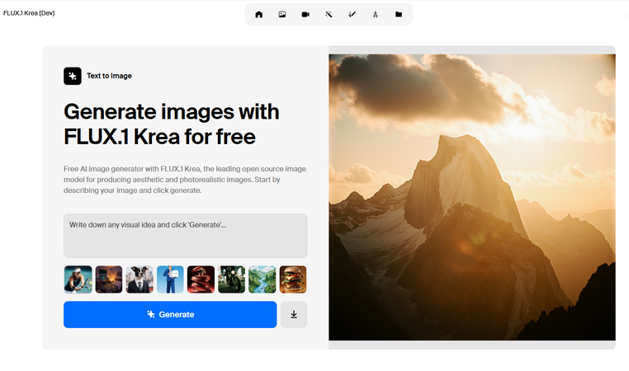Select the red coiled snake thumbnail

(x=201, y=279)
